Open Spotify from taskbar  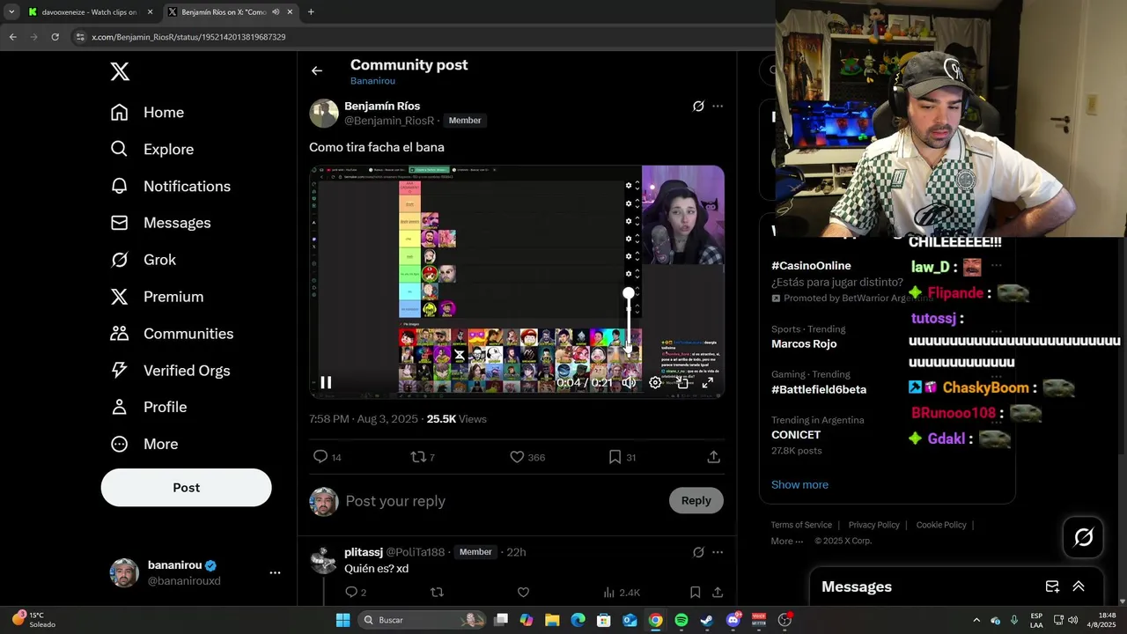(681, 620)
